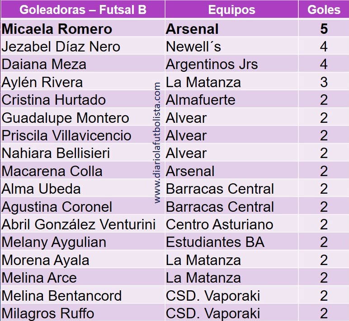Screen dimensions: 349x321
Task: Select the Milagros Ruffo name cell
Action: [x=48, y=313]
